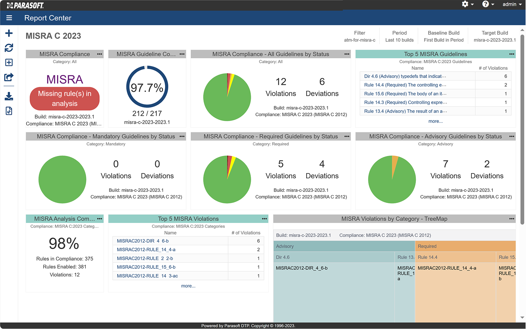
Task: Open Required Guidelines by Status widget menu
Action: pyautogui.click(x=347, y=136)
